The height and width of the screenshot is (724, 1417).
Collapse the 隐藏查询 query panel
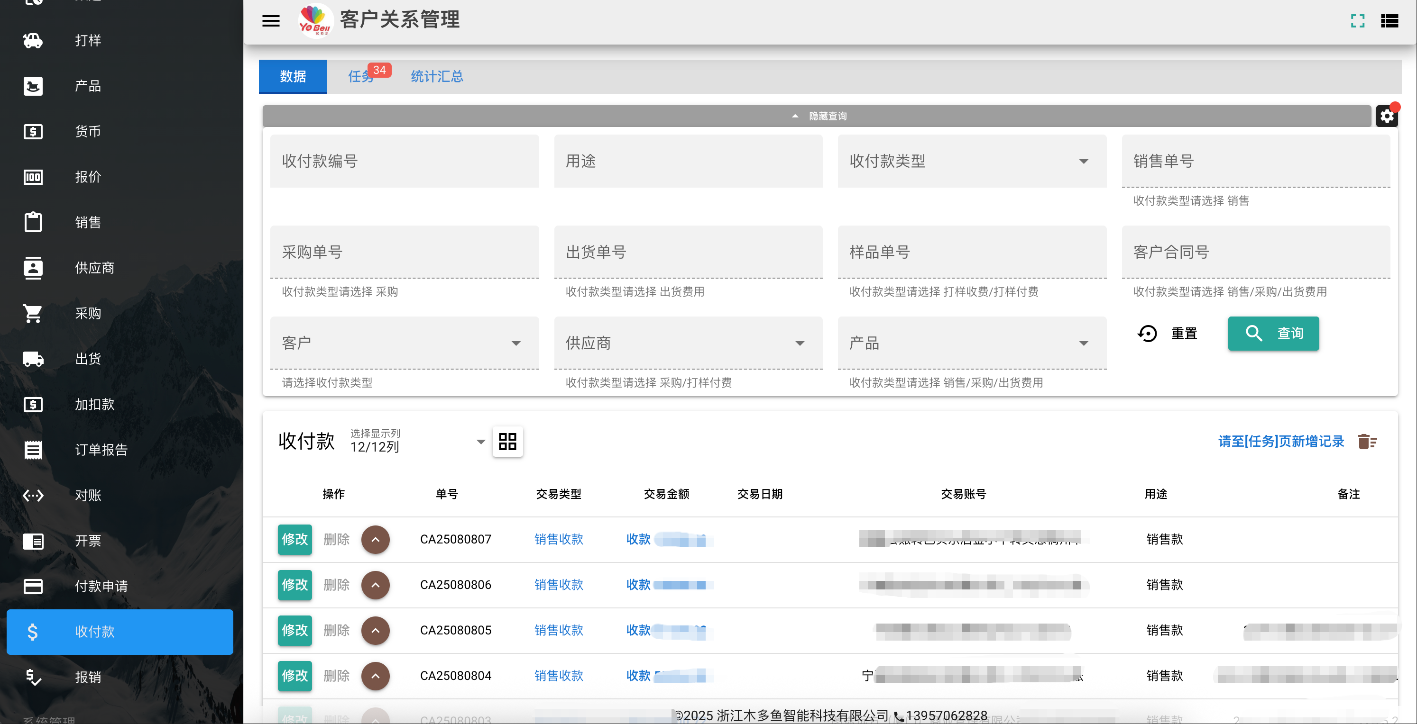coord(817,116)
